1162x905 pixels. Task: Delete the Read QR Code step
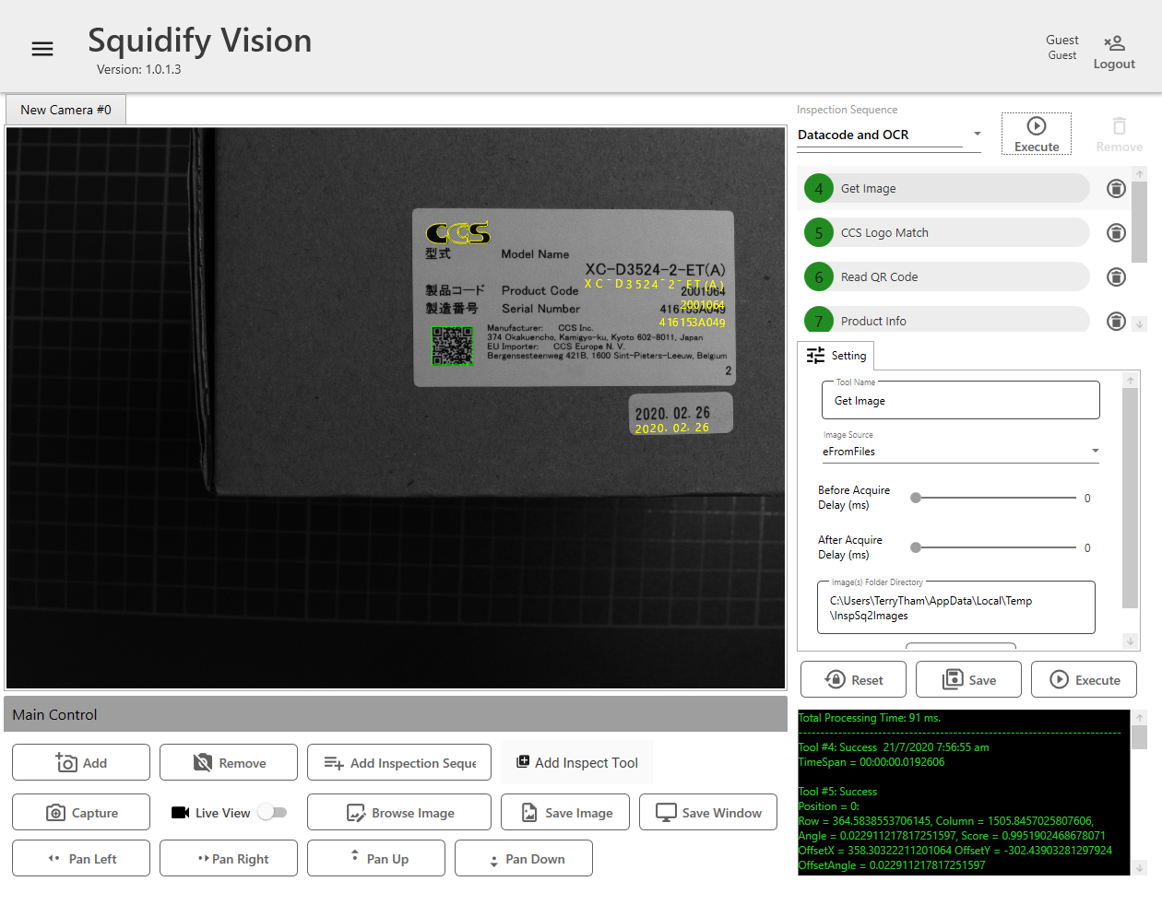click(1116, 276)
